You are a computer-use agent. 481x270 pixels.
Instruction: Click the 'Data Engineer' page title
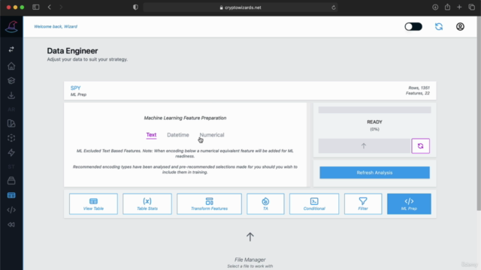pos(72,51)
